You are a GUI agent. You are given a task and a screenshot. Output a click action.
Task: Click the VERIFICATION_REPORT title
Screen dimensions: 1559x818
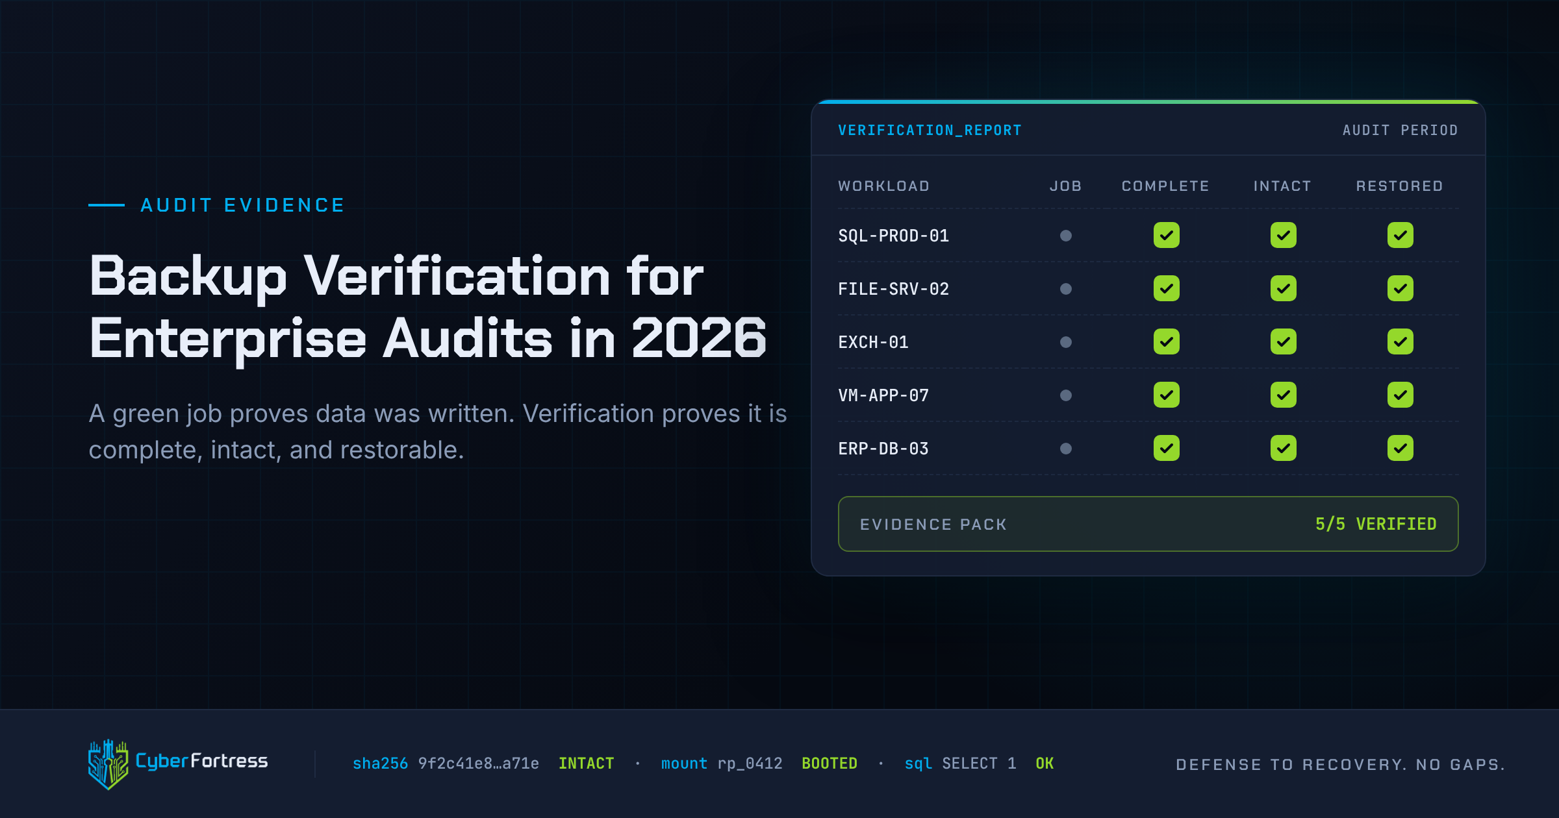[930, 130]
